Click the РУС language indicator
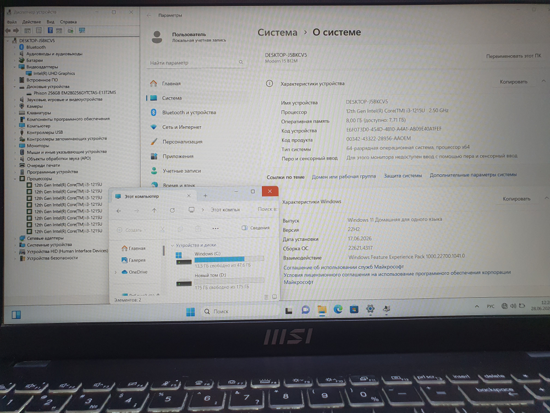This screenshot has height=413, width=550. 491,306
